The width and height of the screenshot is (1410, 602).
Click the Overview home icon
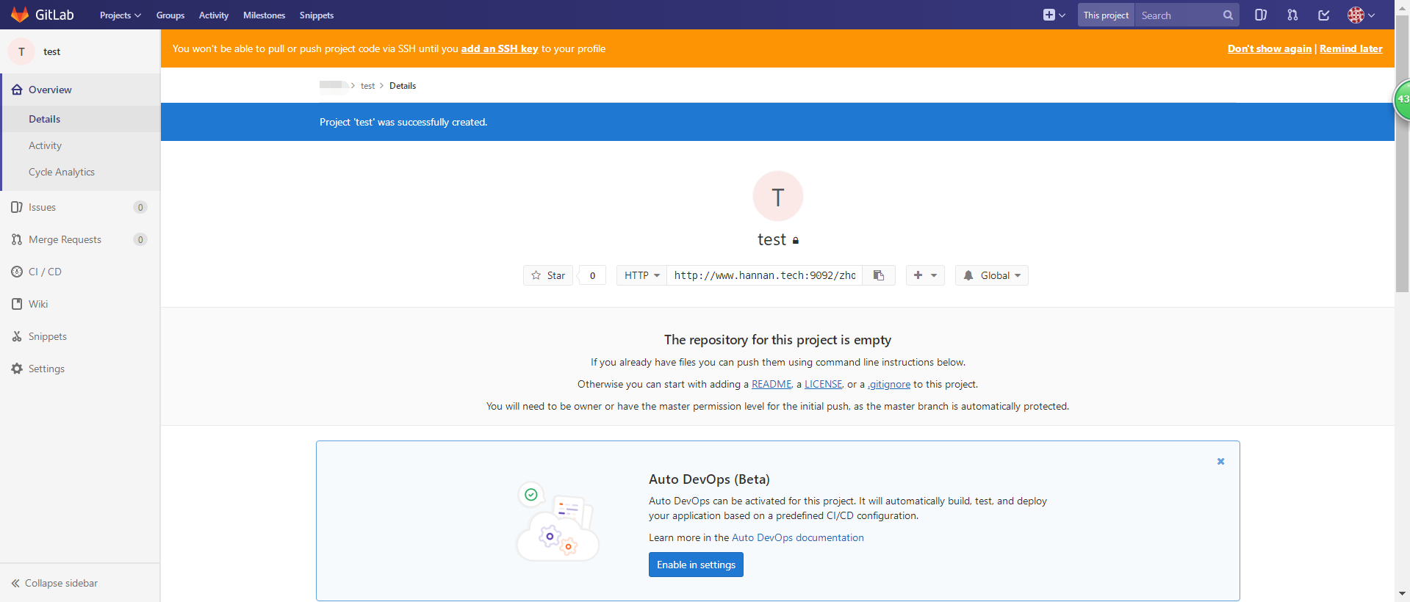tap(17, 90)
